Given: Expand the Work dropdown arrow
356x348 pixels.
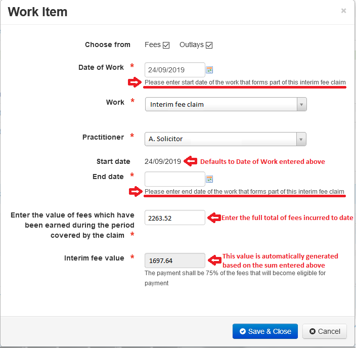Looking at the screenshot, I should tap(302, 105).
